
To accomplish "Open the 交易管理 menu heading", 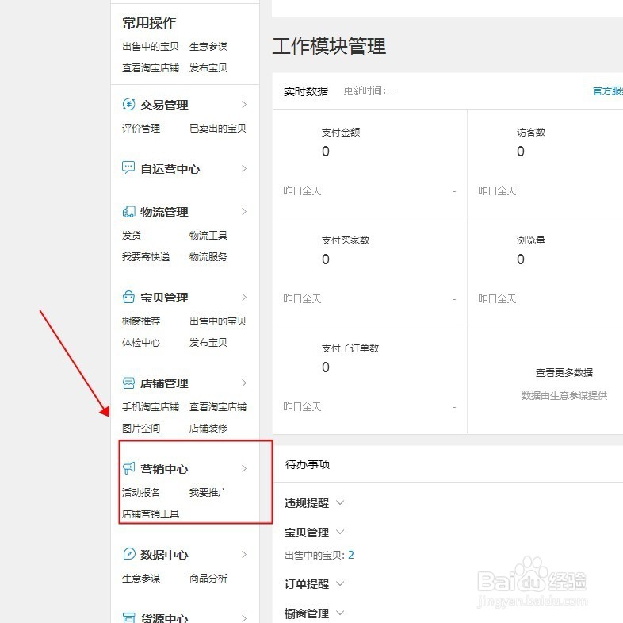I will point(164,105).
